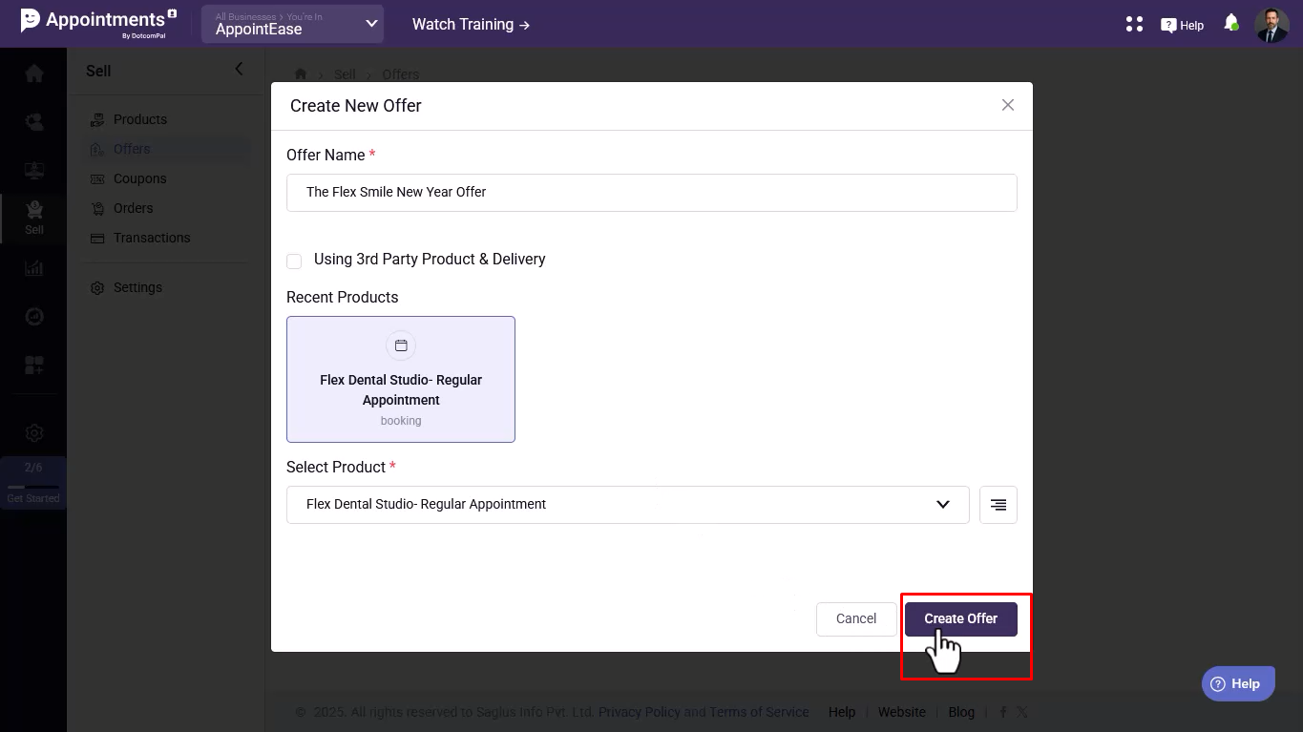Open the notifications bell icon

click(x=1231, y=23)
